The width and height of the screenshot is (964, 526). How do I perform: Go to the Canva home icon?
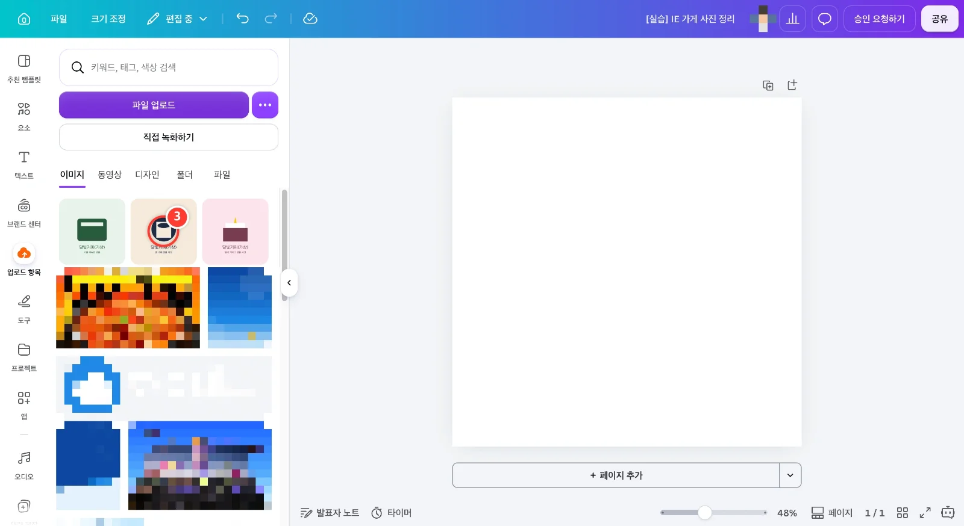coord(24,19)
